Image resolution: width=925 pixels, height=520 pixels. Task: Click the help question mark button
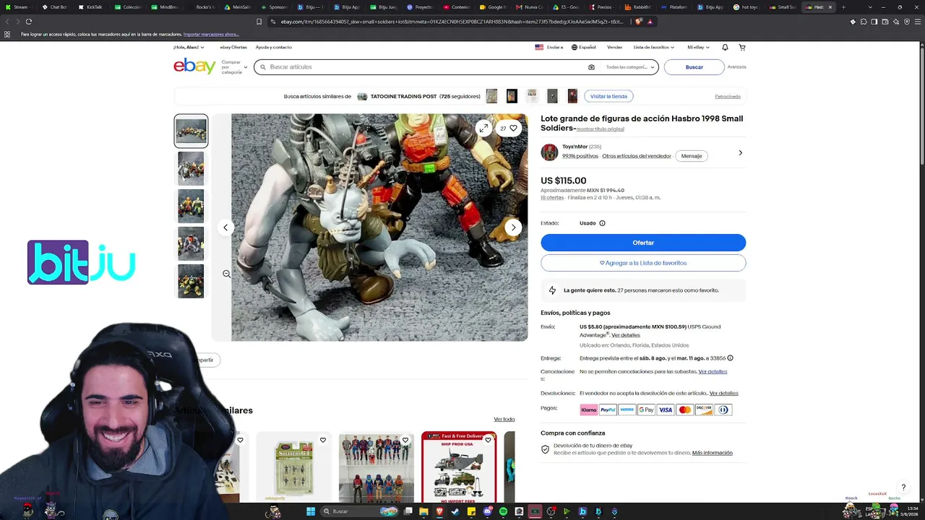(x=903, y=487)
